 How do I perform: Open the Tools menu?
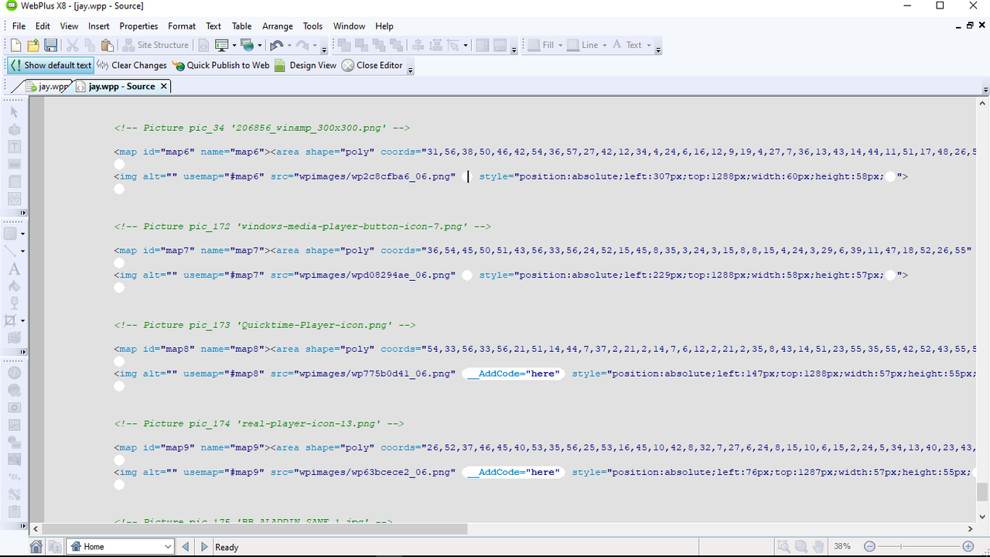click(x=312, y=26)
